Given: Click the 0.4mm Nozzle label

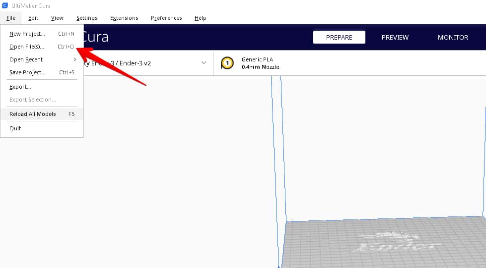Looking at the screenshot, I should [x=260, y=67].
